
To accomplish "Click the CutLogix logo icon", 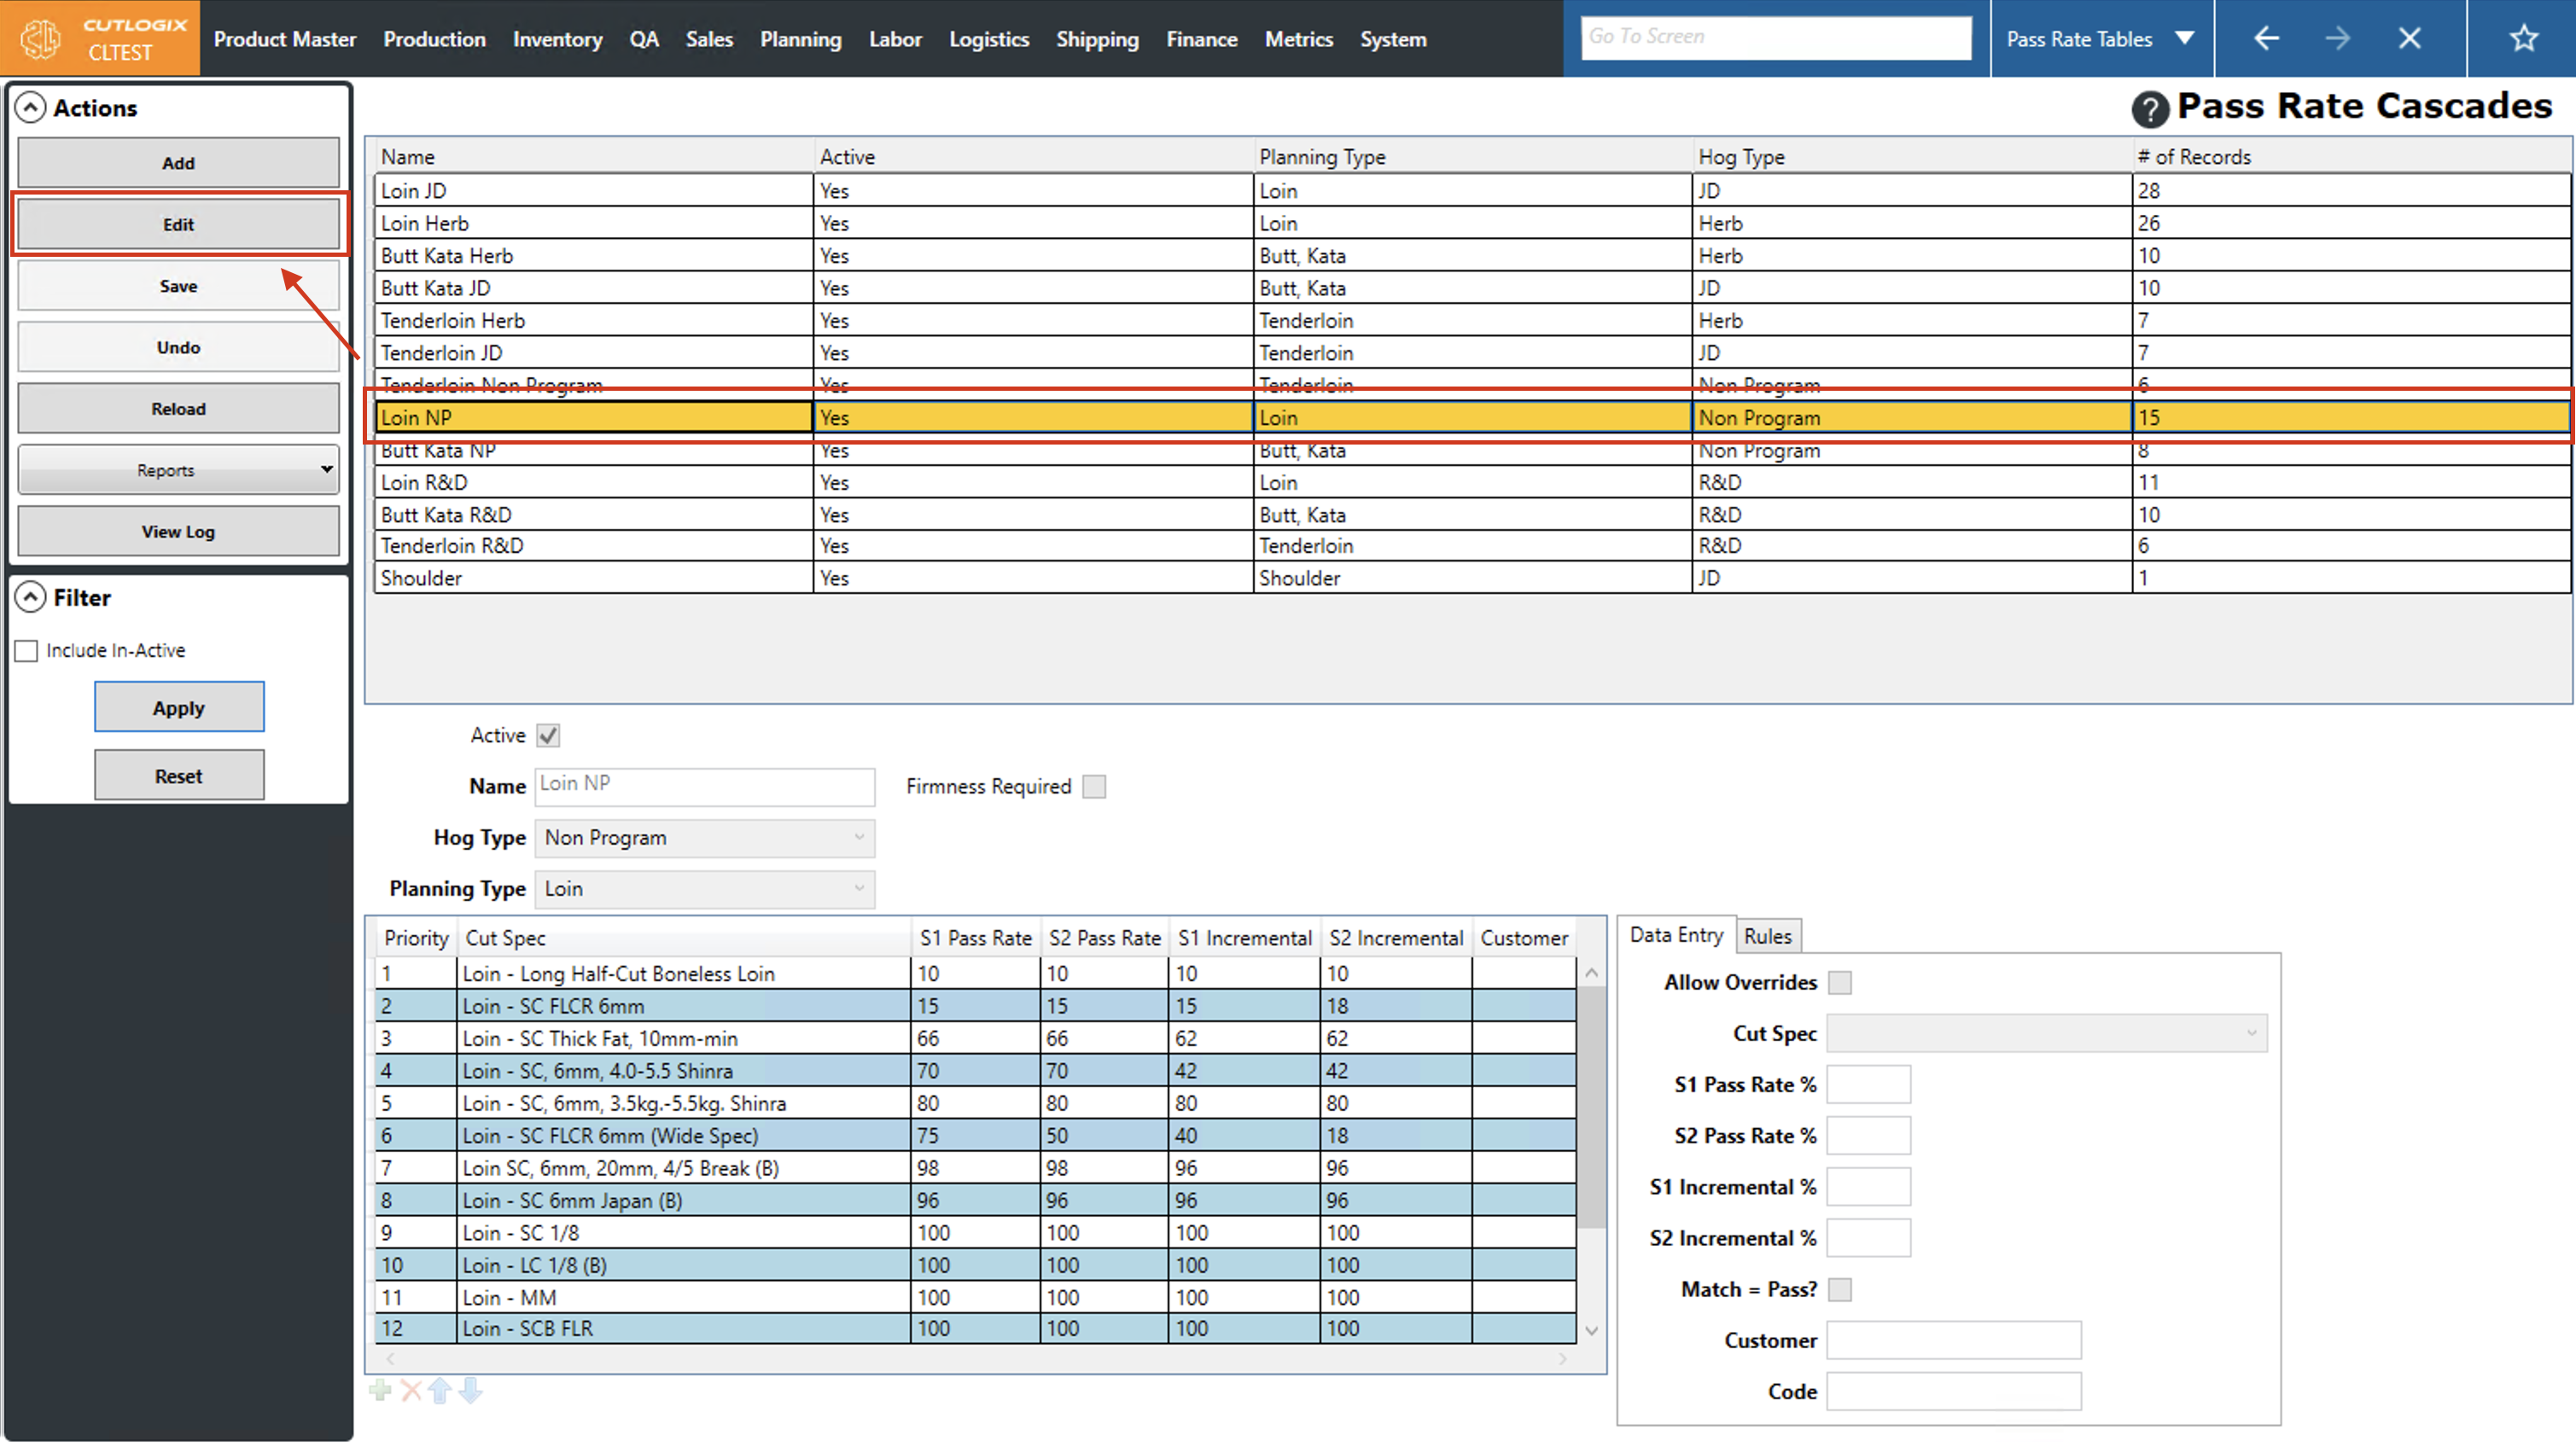I will [42, 39].
